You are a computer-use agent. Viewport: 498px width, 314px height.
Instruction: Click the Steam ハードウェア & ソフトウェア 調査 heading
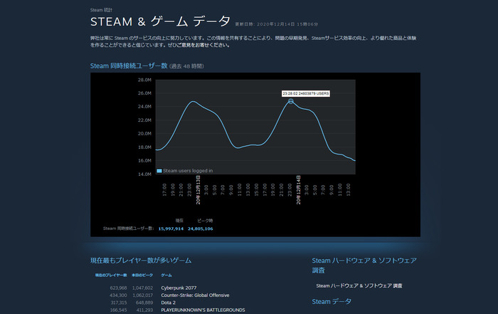(364, 266)
